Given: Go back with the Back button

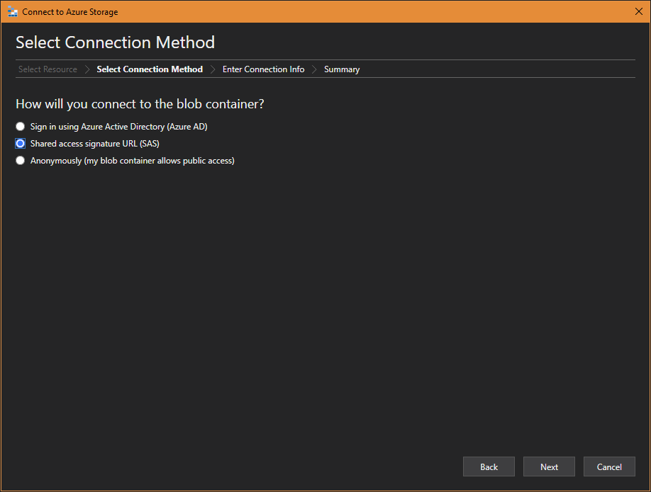Looking at the screenshot, I should coord(489,467).
